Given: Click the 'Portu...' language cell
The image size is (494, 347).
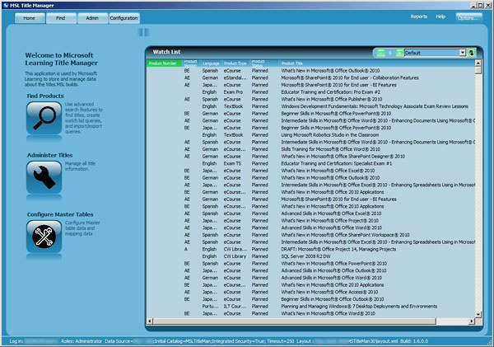Looking at the screenshot, I should (x=210, y=307).
